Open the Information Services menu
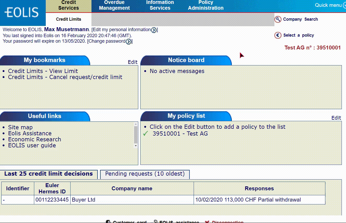Viewport: 346px width, 223px height. coord(160,5)
